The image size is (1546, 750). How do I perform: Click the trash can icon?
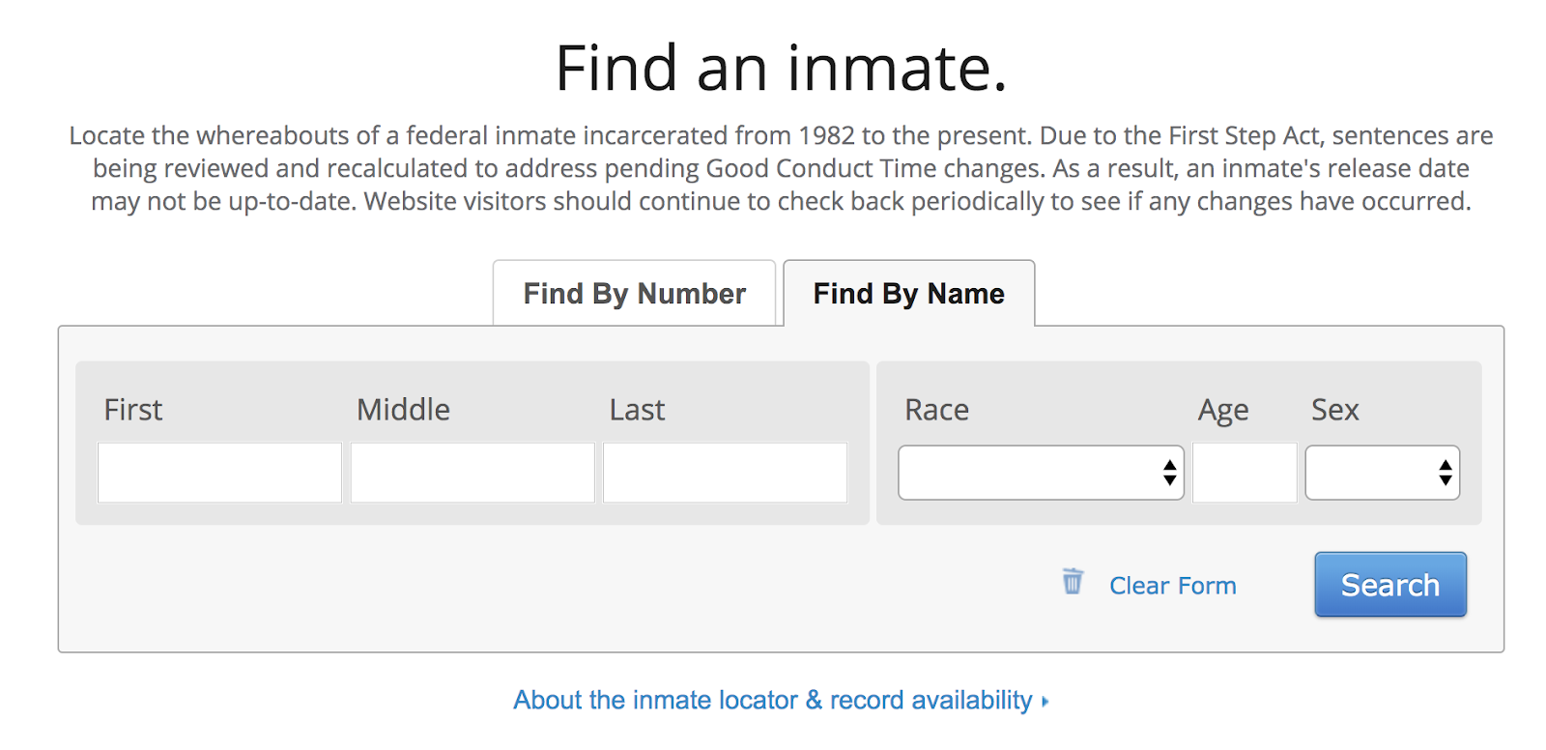tap(1073, 582)
